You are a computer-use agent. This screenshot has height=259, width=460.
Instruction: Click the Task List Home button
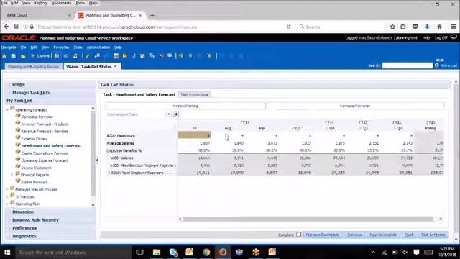[x=433, y=235]
